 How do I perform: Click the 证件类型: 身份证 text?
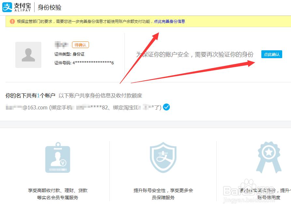pyautogui.click(x=69, y=54)
